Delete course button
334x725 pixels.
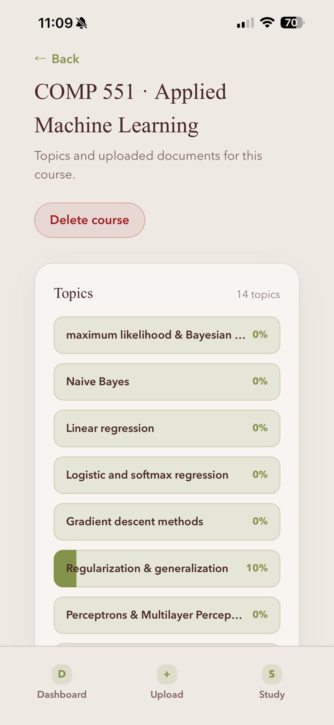(x=90, y=220)
